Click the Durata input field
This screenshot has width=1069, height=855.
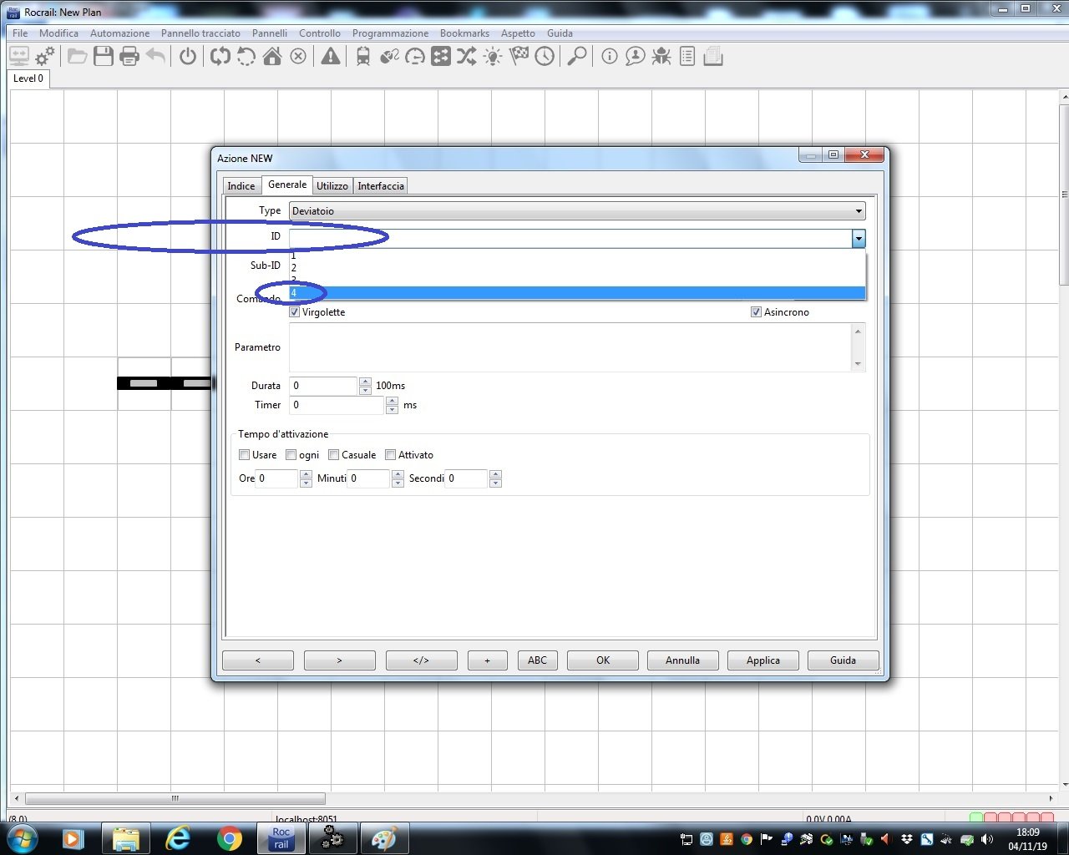323,386
